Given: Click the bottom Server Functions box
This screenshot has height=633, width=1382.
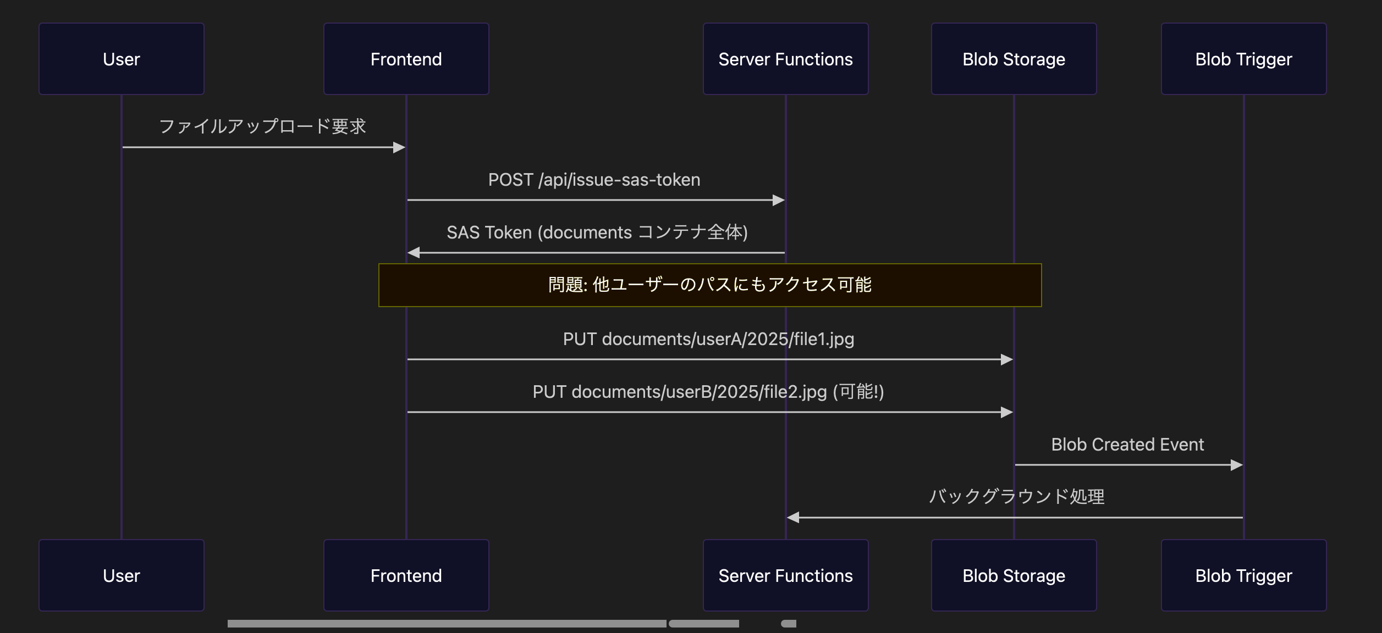Looking at the screenshot, I should coord(786,575).
